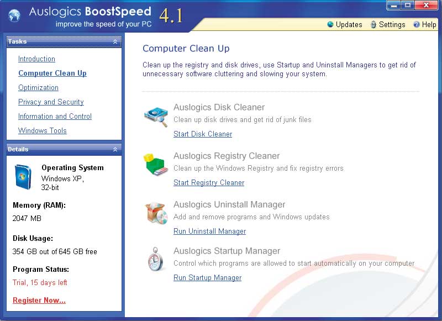The image size is (442, 321).
Task: Click the Start Disk Cleaner link
Action: [x=203, y=134]
